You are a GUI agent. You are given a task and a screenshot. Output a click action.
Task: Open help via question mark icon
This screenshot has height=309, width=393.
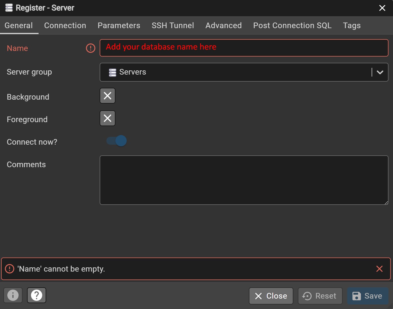point(37,295)
